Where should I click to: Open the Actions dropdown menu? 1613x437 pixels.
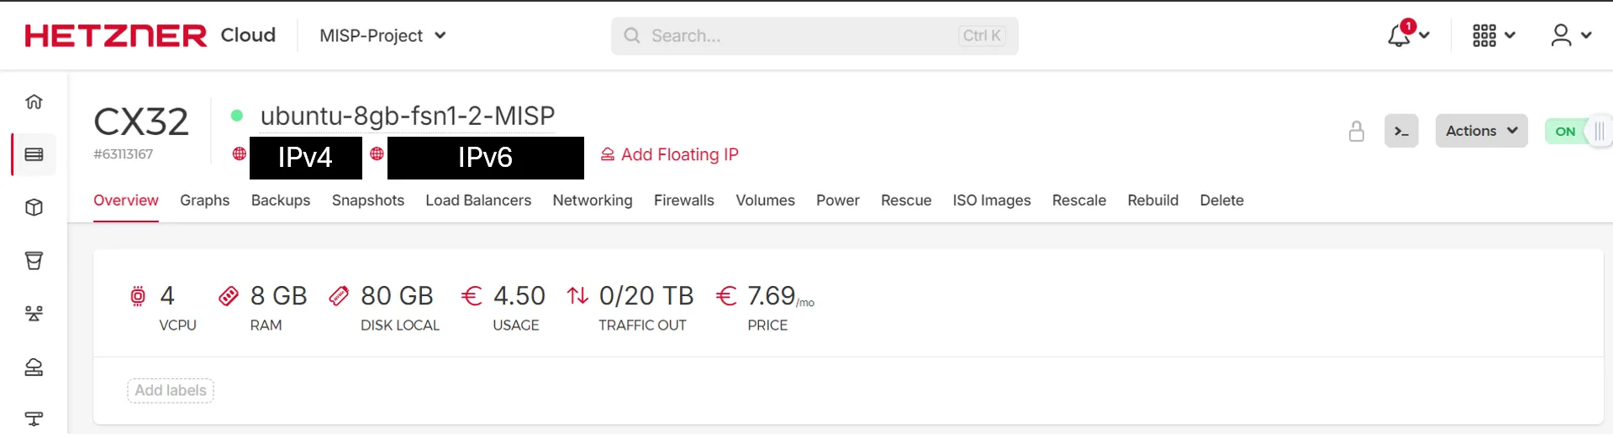(x=1481, y=131)
